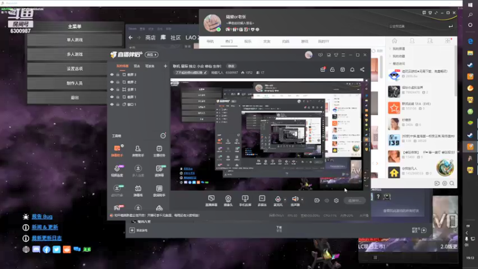The height and width of the screenshot is (269, 478).
Task: Open the 报告 Bug link
Action: [42, 216]
